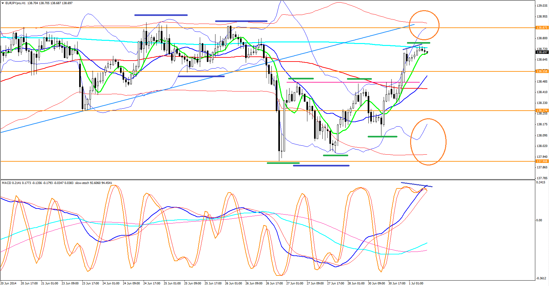Click the 20 Jun 2014 time axis label

coord(9,283)
